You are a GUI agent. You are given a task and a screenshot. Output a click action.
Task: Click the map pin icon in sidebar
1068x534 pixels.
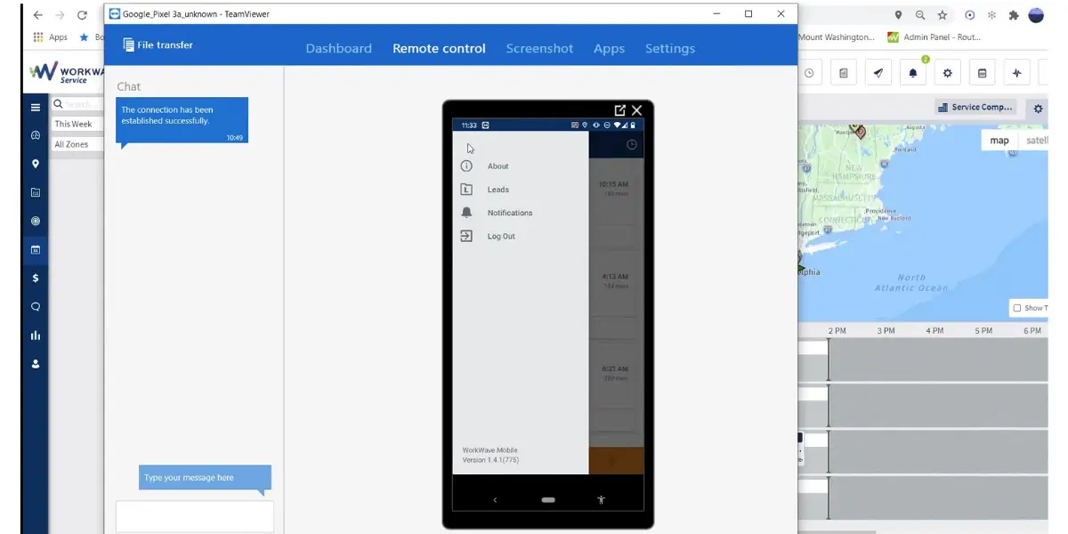point(36,164)
